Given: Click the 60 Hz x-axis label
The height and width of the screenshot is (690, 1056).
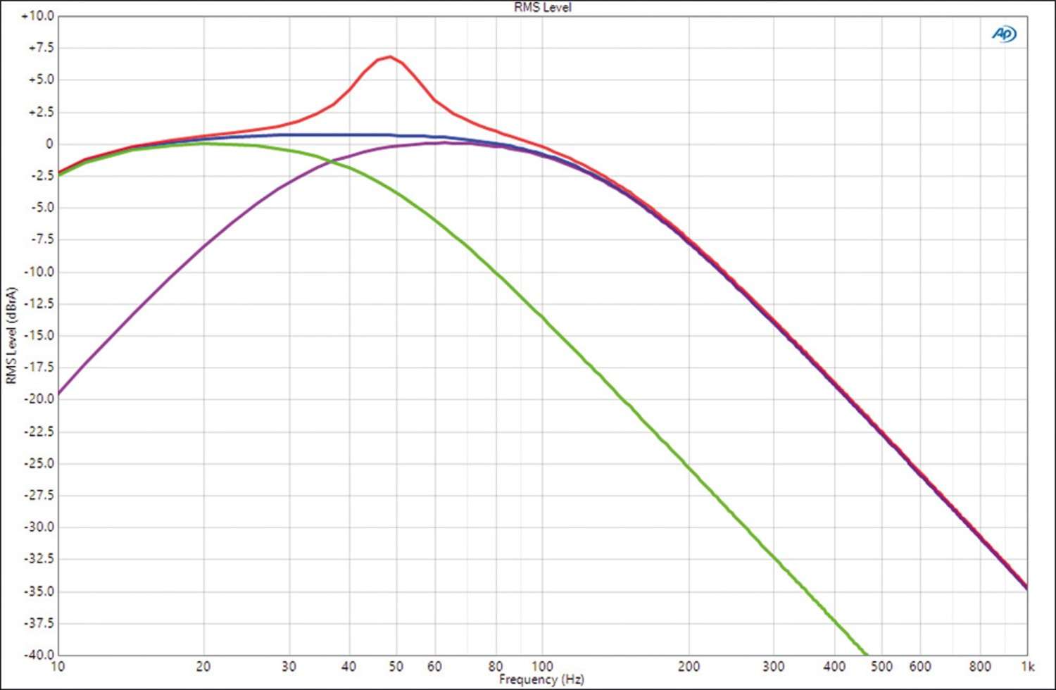Looking at the screenshot, I should (x=435, y=666).
